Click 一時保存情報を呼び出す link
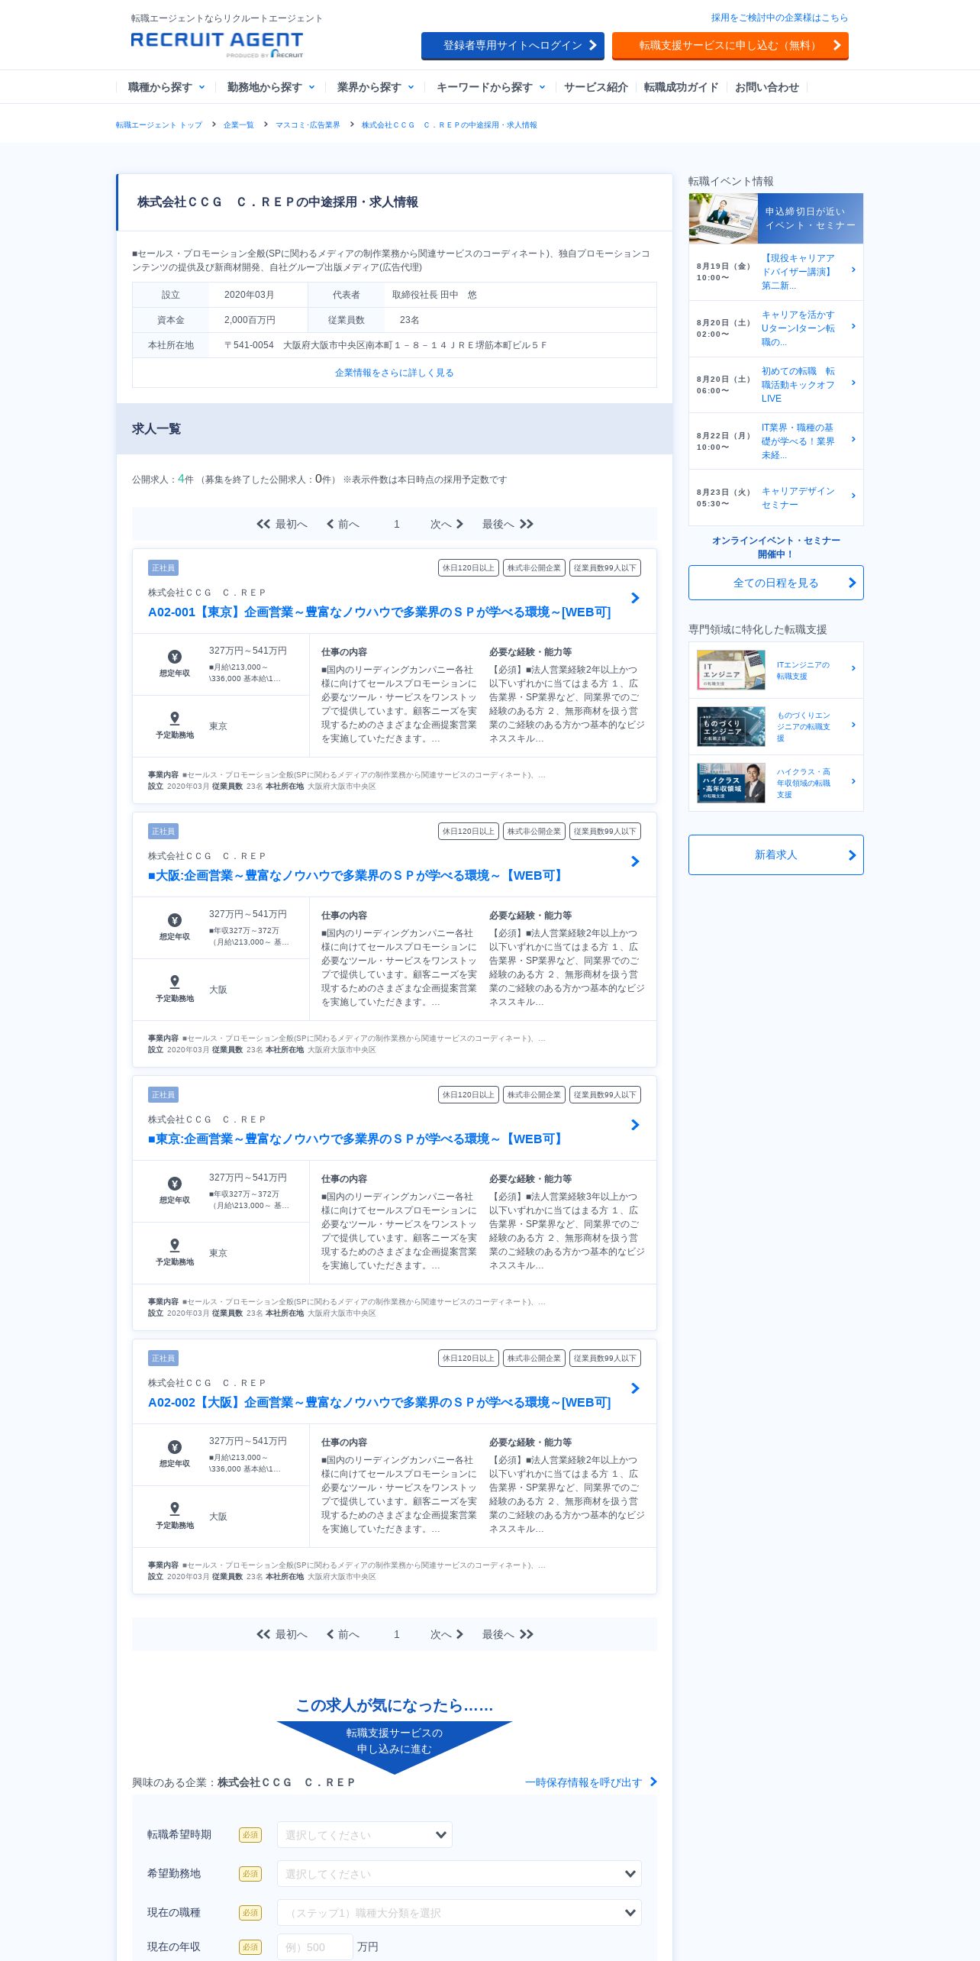 coord(591,1782)
